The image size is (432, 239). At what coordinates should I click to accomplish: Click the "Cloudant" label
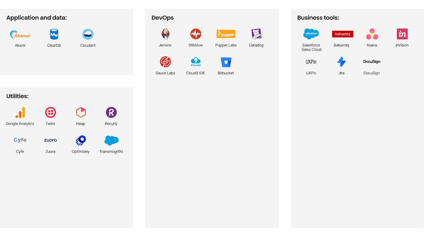88,45
